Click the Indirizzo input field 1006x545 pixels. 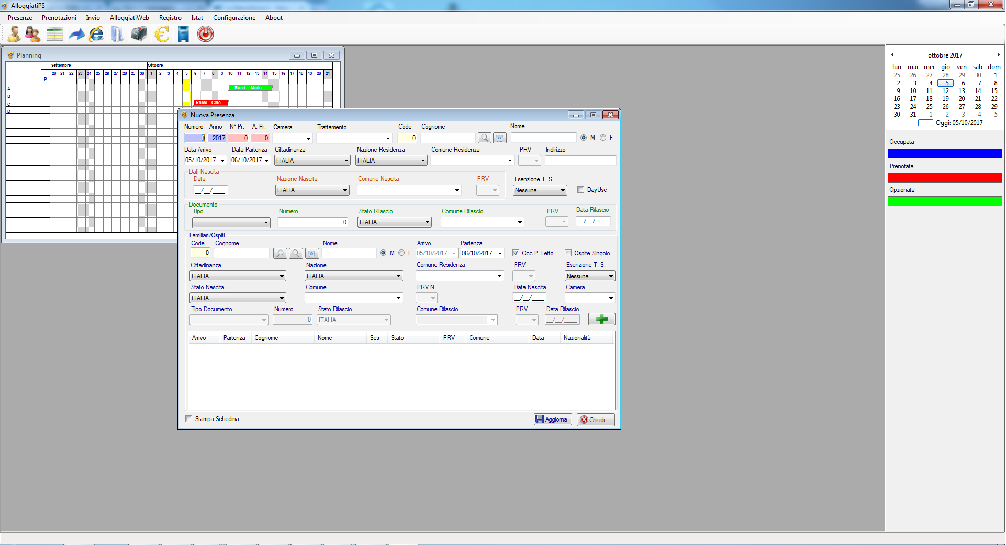pyautogui.click(x=580, y=161)
